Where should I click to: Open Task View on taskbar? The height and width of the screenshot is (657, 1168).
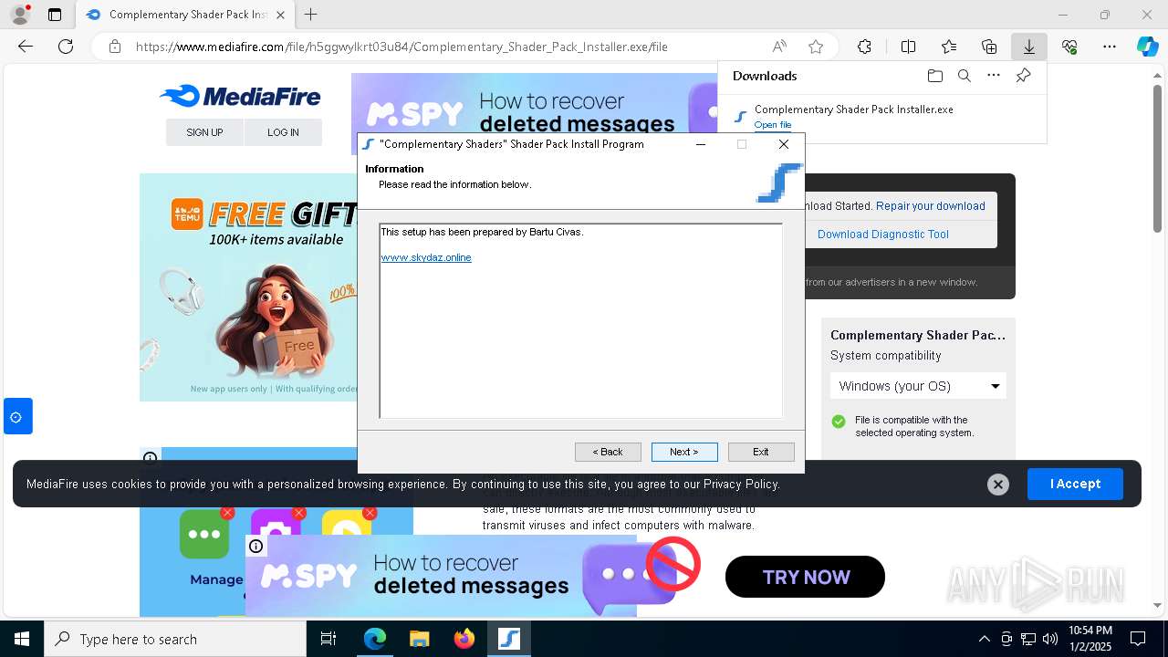[328, 639]
